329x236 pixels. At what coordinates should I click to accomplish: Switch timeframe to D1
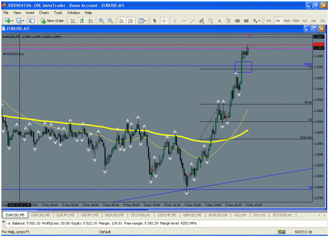(x=323, y=20)
